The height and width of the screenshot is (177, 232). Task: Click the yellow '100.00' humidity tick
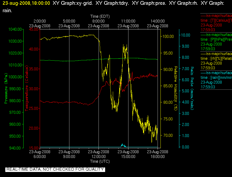(x=168, y=36)
